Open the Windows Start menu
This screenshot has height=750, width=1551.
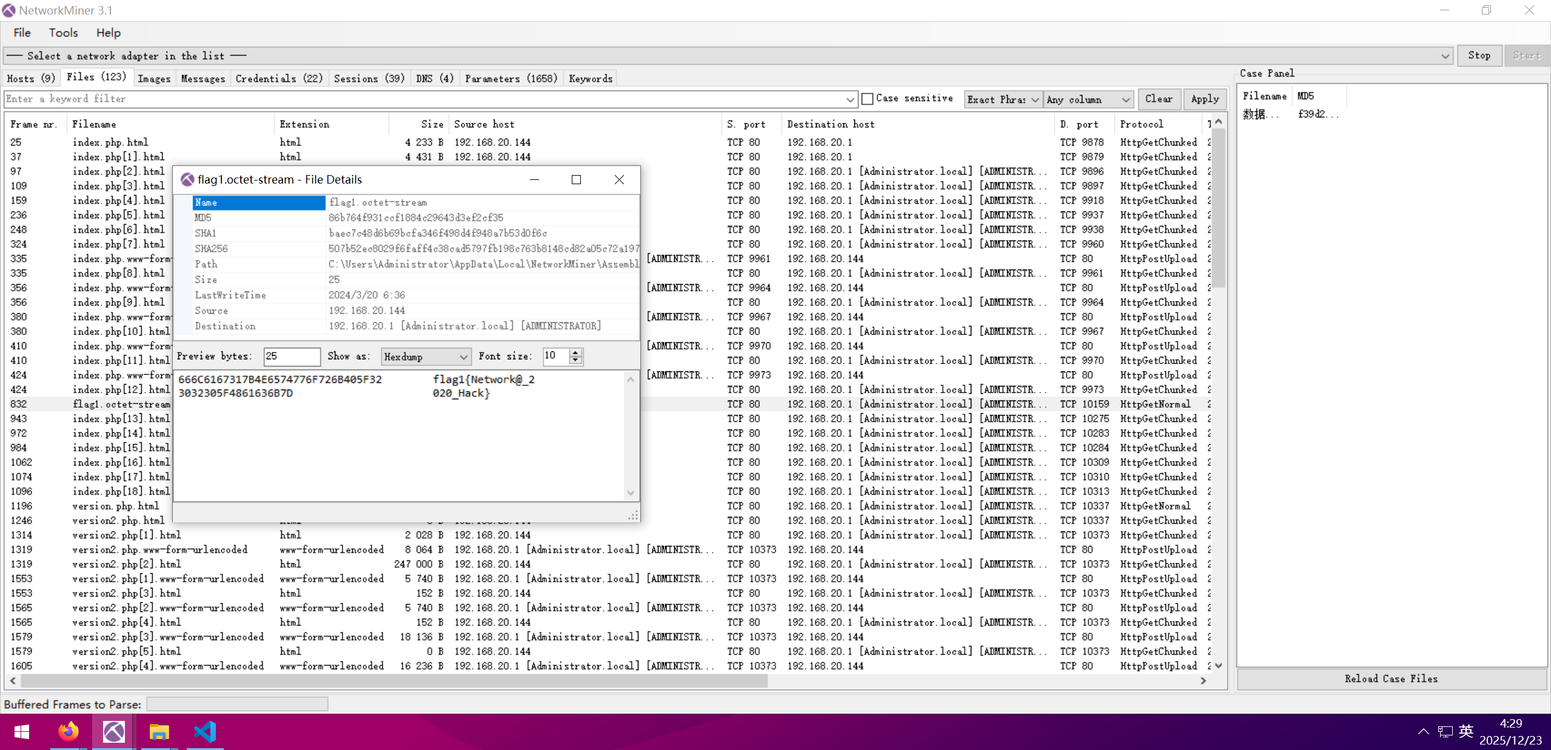(x=22, y=732)
